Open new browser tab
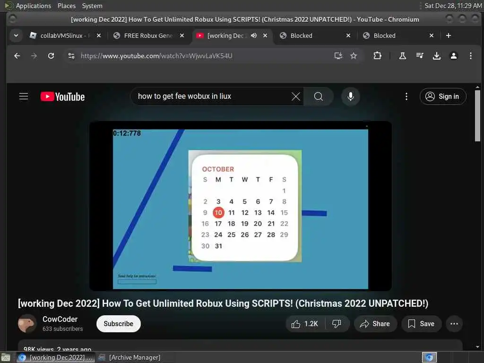 pos(449,35)
